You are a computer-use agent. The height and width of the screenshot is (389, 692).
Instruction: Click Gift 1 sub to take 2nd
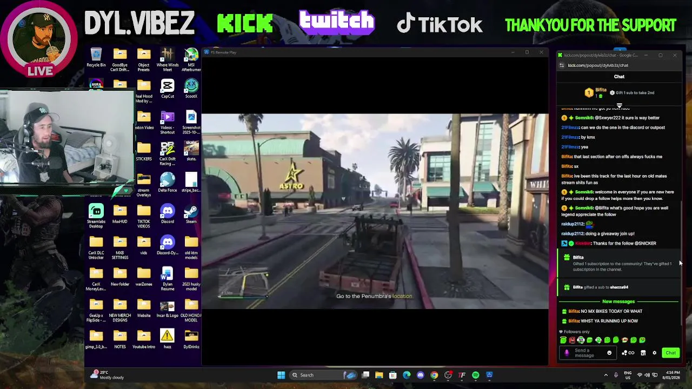631,92
